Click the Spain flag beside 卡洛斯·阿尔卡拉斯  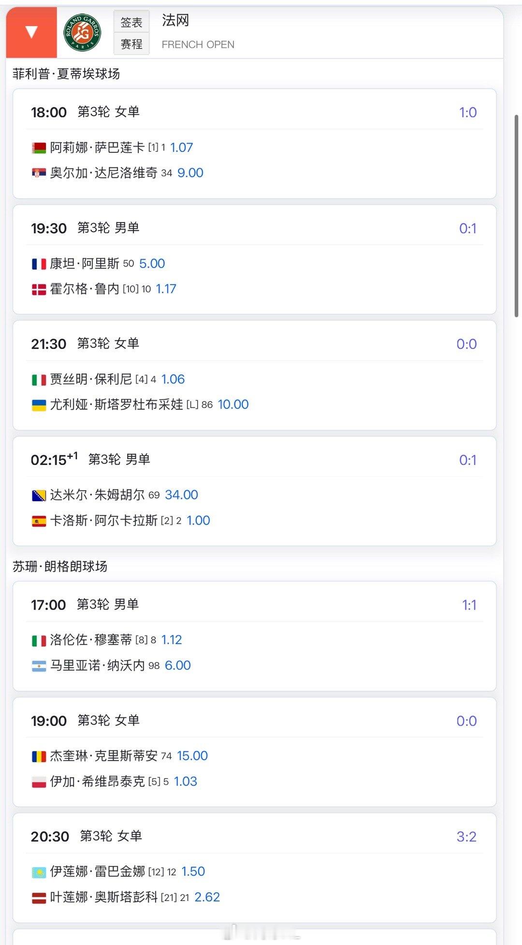coord(39,521)
